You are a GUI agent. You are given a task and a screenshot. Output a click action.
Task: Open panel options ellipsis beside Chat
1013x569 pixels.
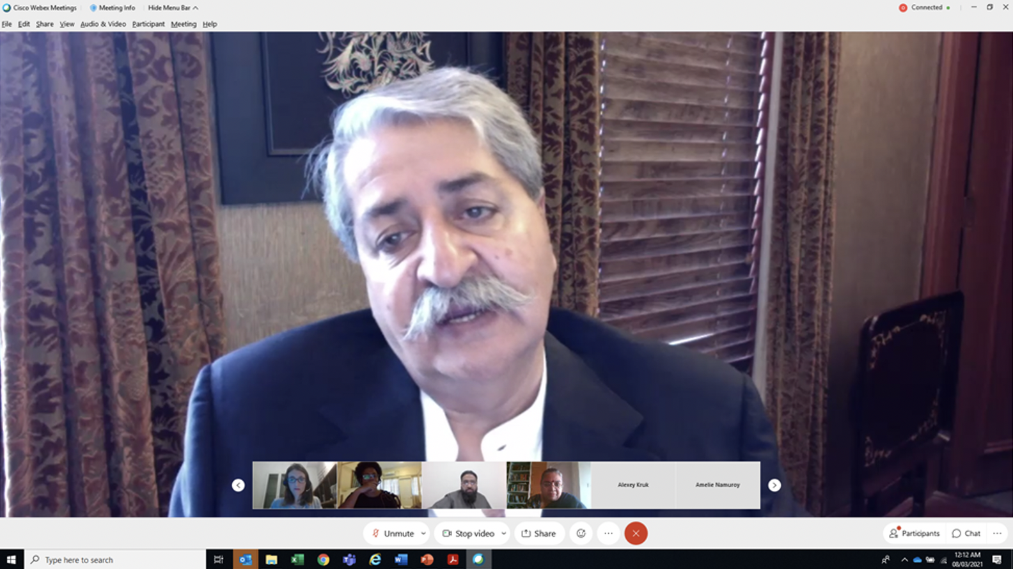point(997,533)
